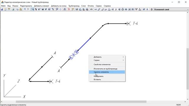Open the 'Основной слой' layer dropdown
Viewport: 189px width, 106px height.
coord(171,9)
